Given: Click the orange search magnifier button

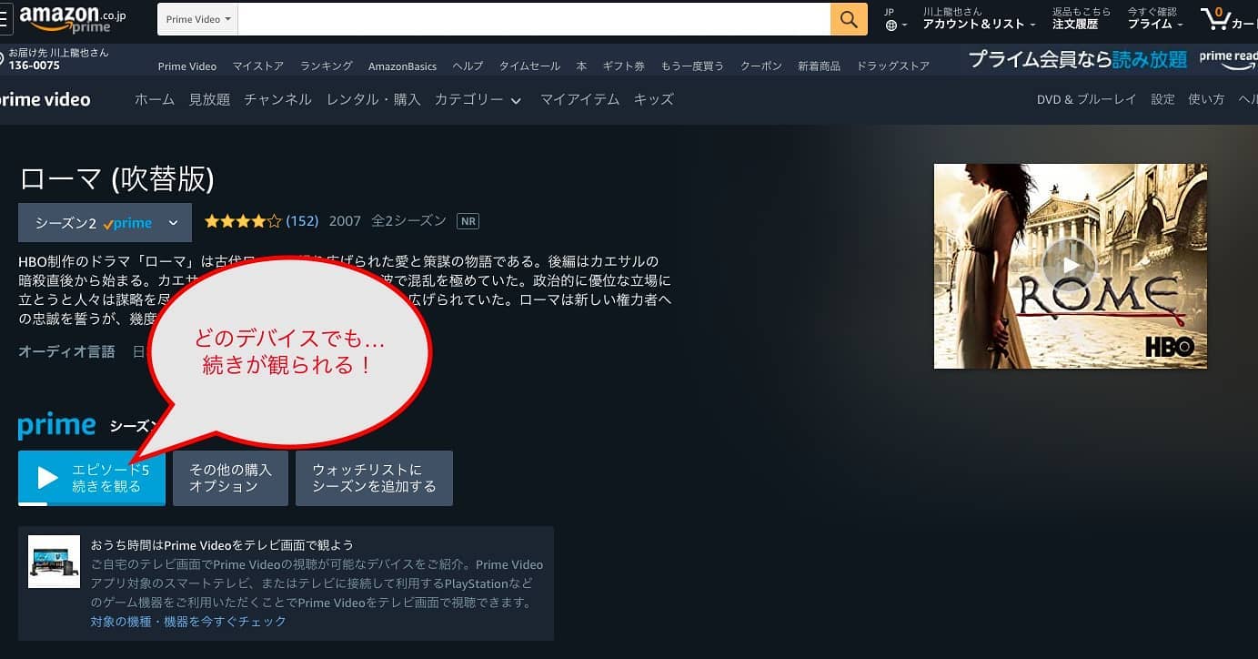Looking at the screenshot, I should [x=848, y=19].
